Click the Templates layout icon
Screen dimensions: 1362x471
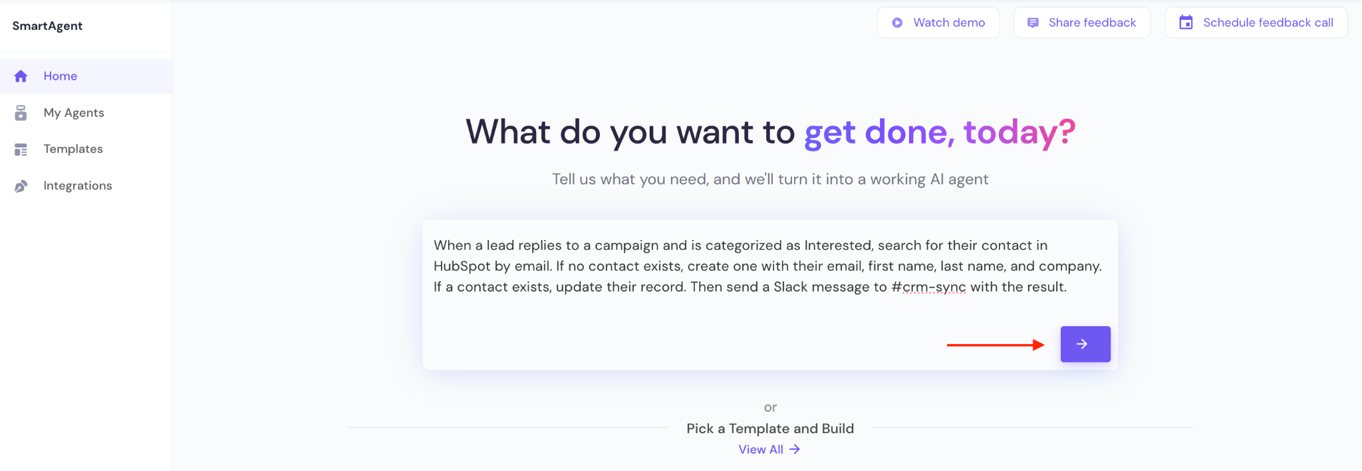click(21, 149)
